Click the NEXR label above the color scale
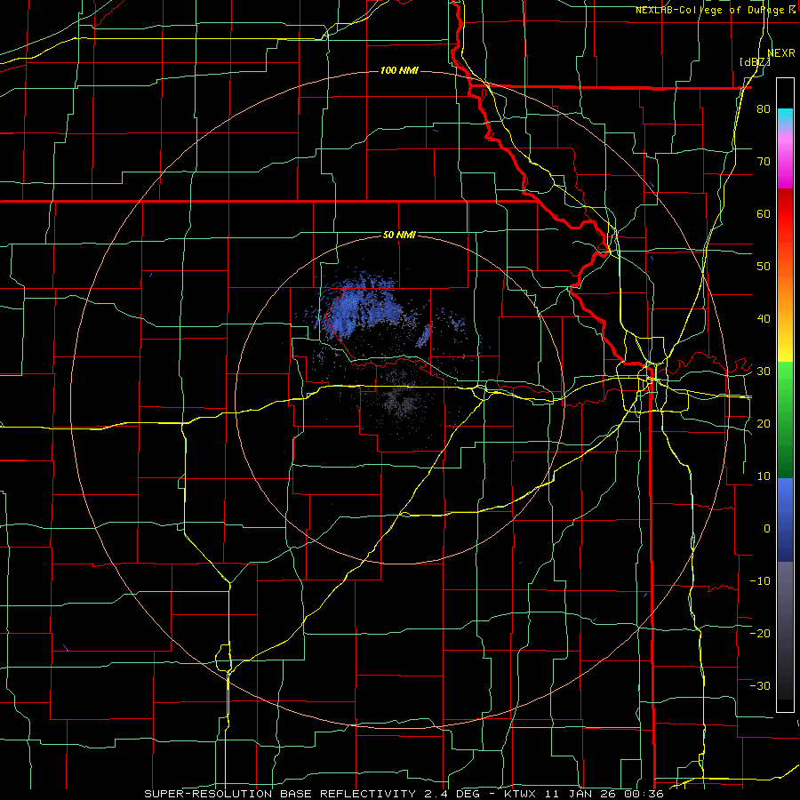Viewport: 800px width, 800px height. [781, 53]
